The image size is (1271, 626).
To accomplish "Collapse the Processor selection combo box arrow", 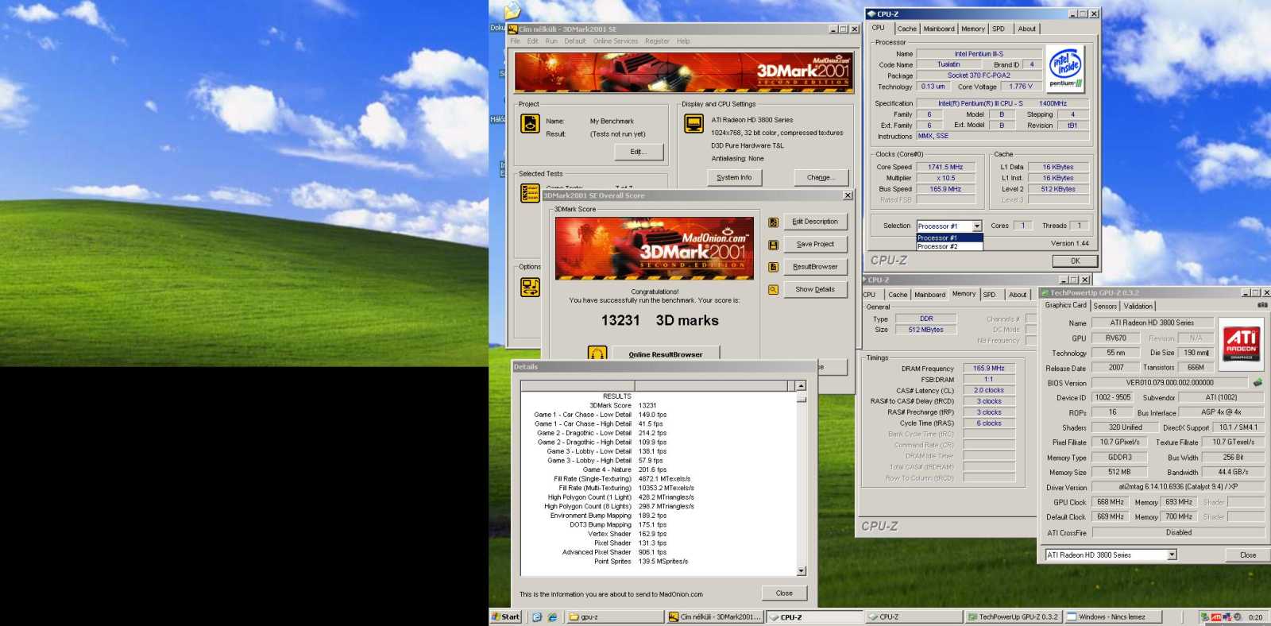I will [x=977, y=226].
